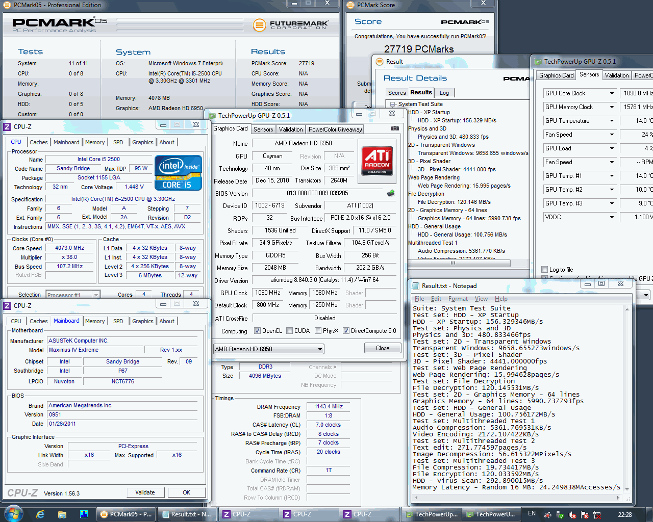
Task: Open the AMD Radeon HD 6950 card selector
Action: coord(268,349)
